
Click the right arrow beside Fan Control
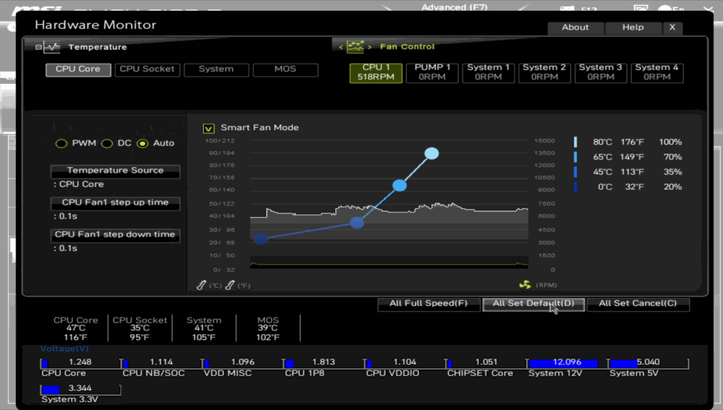370,47
